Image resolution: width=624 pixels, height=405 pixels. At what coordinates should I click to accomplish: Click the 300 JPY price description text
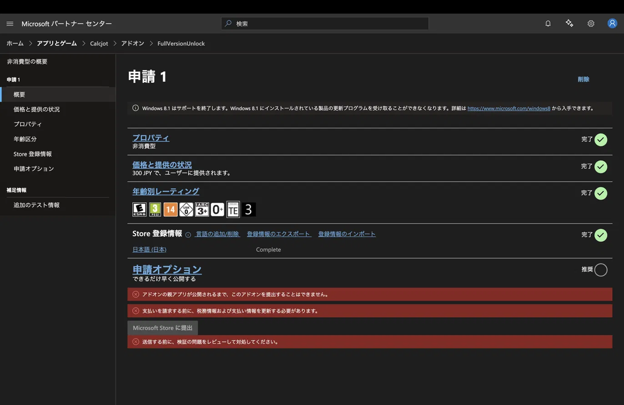181,173
